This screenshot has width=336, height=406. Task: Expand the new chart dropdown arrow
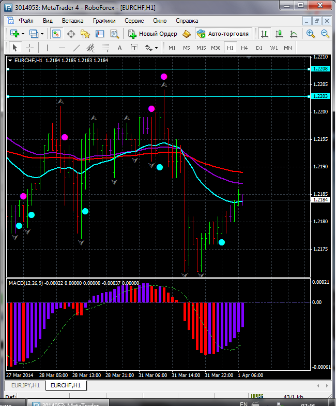(x=24, y=34)
